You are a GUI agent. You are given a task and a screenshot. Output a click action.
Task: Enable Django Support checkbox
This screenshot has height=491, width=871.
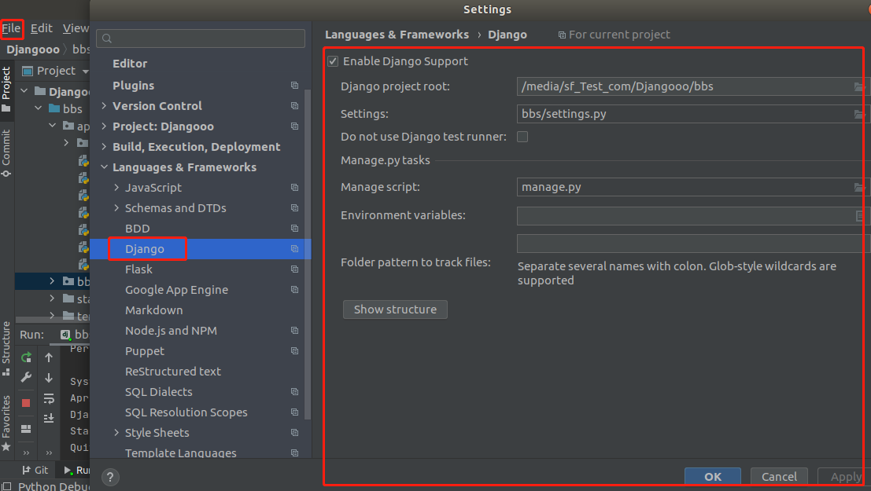pos(333,60)
